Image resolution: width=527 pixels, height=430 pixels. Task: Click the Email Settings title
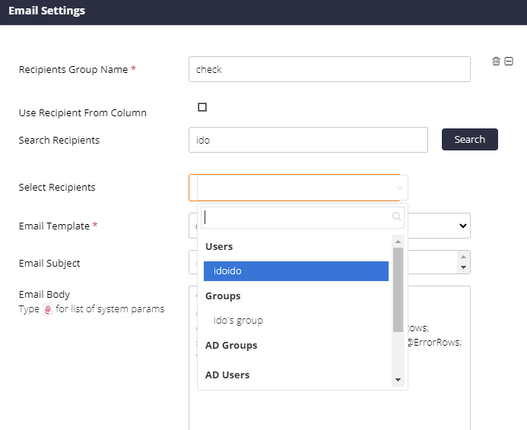point(46,11)
